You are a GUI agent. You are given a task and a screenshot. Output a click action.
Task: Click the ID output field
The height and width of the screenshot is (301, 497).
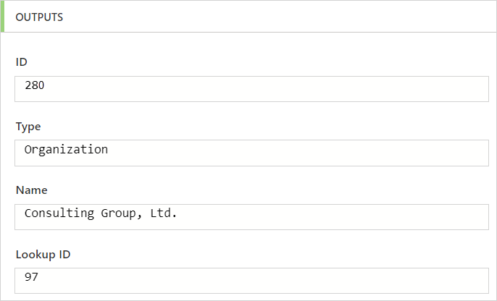click(251, 89)
